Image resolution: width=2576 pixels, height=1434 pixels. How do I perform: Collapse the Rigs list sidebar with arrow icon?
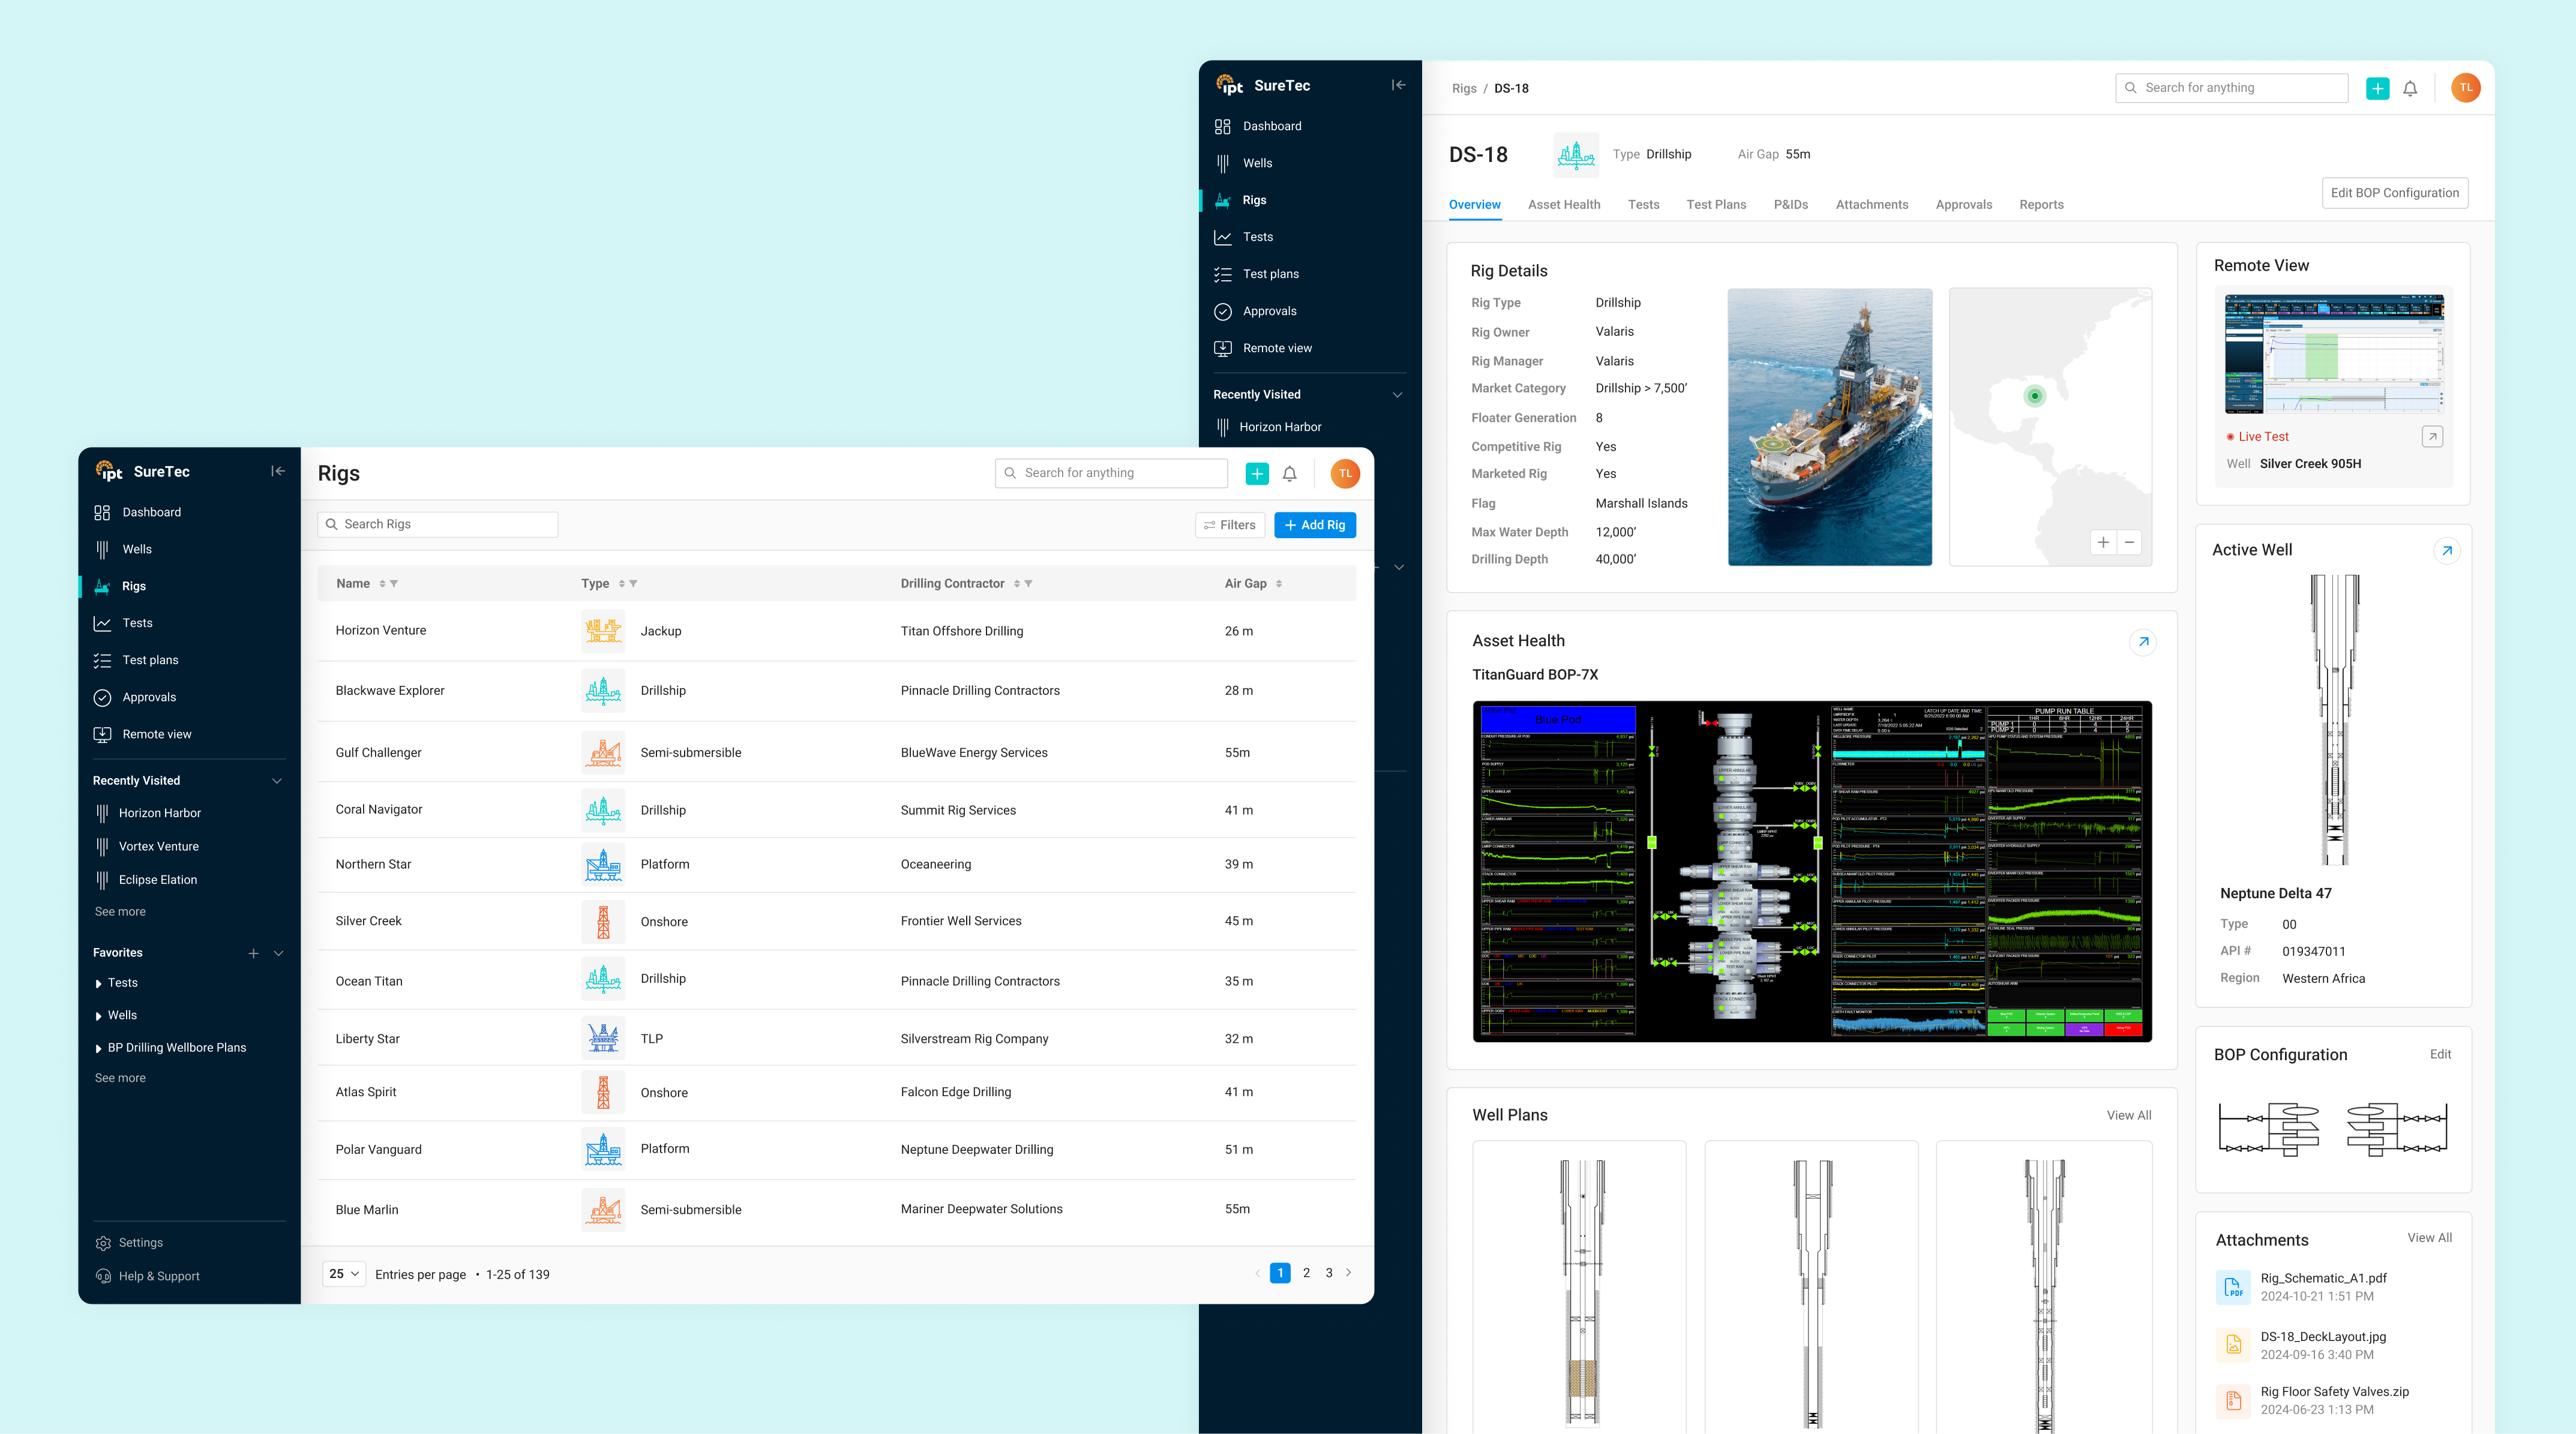pos(278,471)
